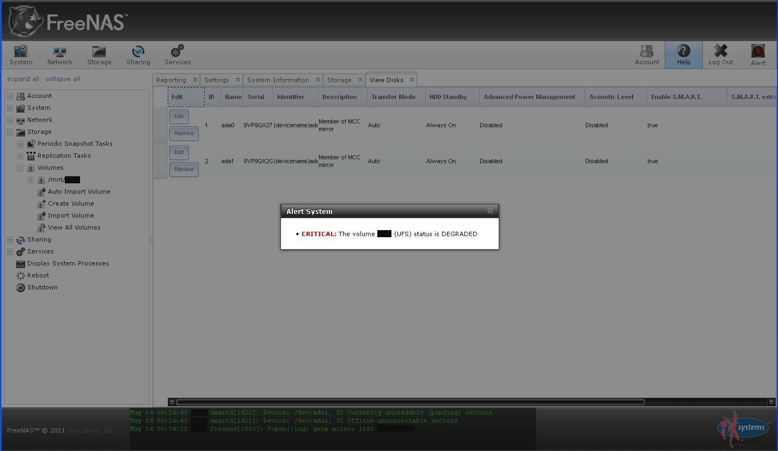Click Edit button for ada1
Image resolution: width=778 pixels, height=451 pixels.
pyautogui.click(x=179, y=152)
